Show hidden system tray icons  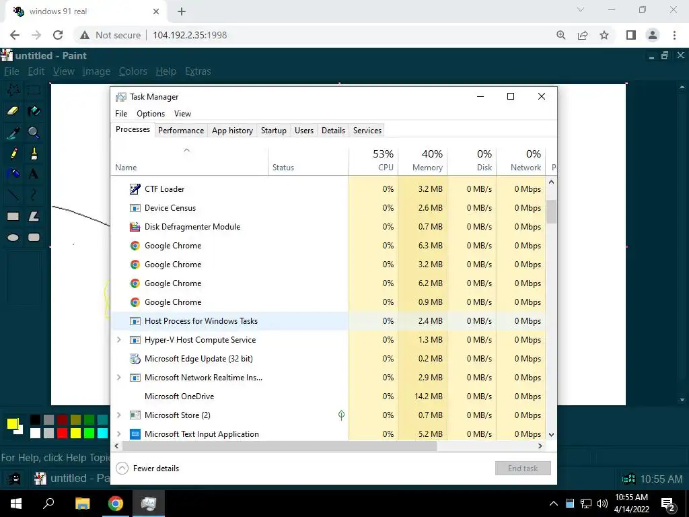(x=554, y=504)
